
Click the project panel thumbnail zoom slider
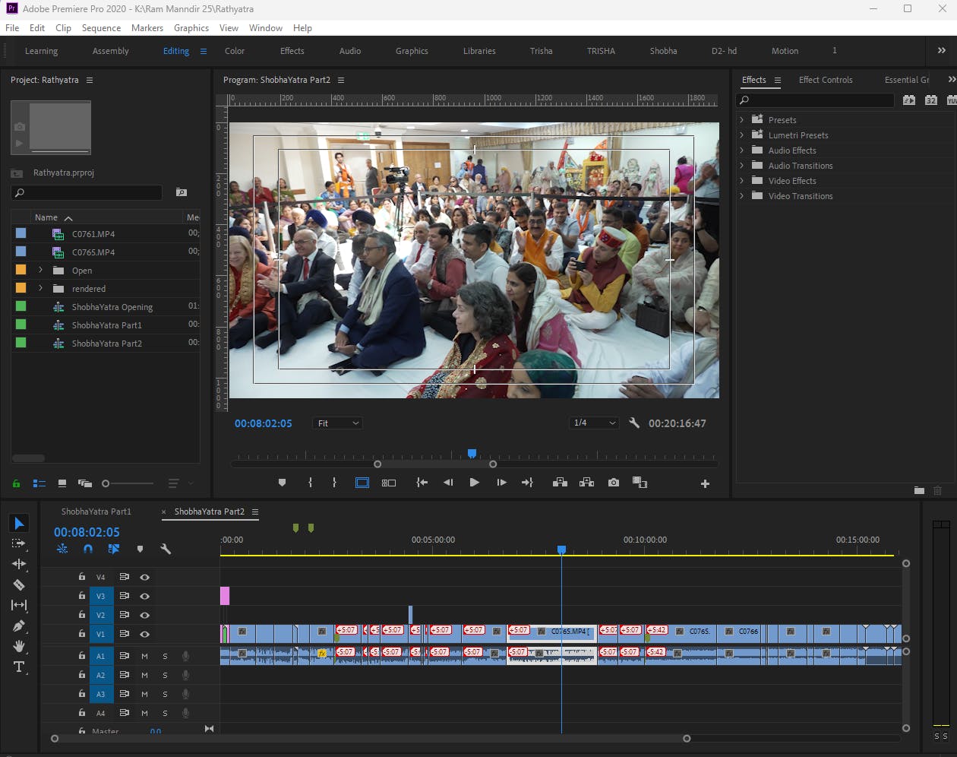pyautogui.click(x=106, y=483)
